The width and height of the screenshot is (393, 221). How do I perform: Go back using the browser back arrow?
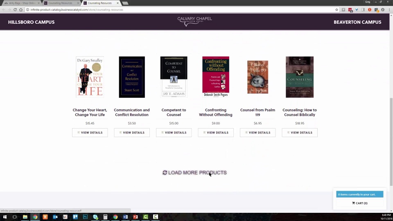tap(4, 9)
